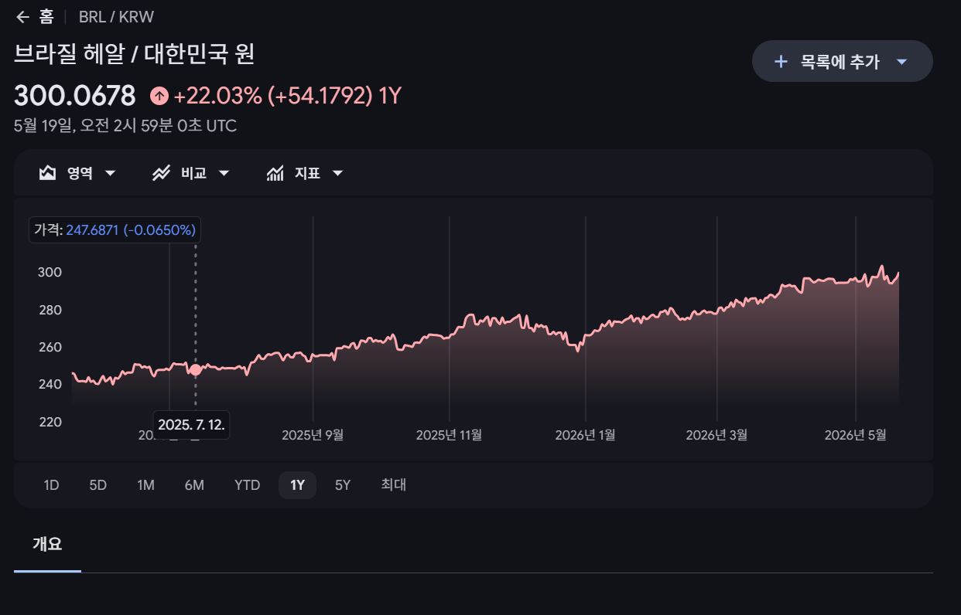Click the pink up-arrow change icon

(159, 96)
